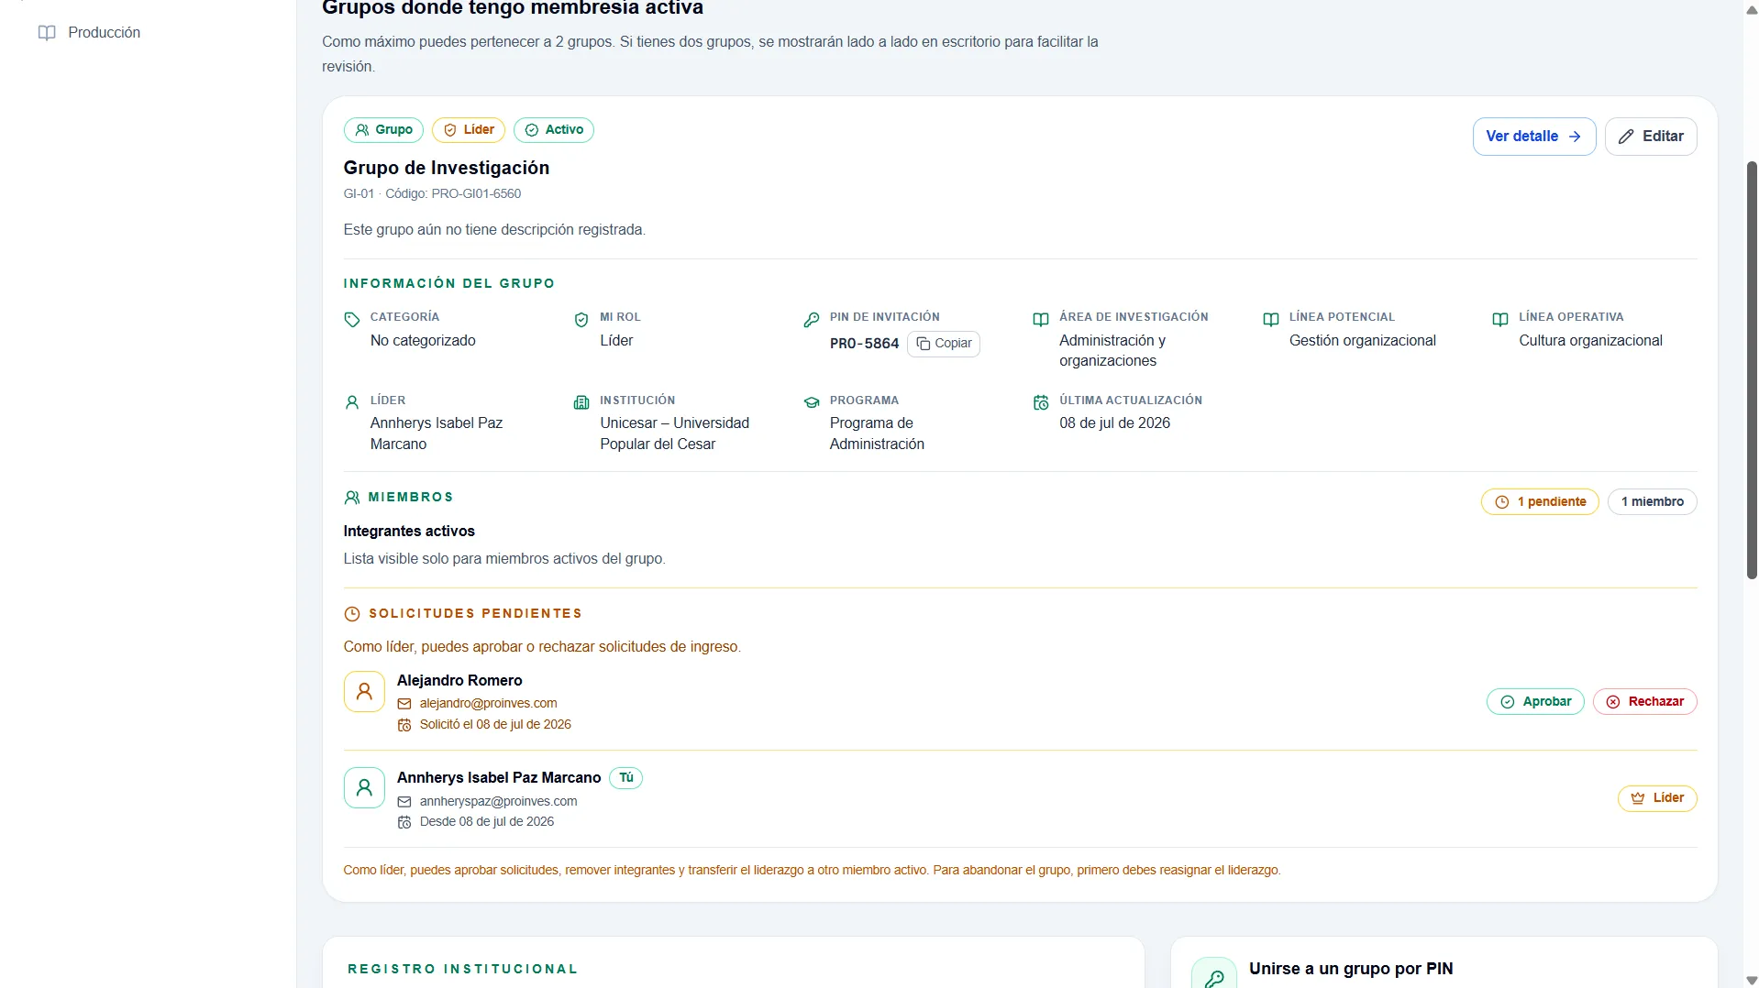
Task: Click the Unirse a un grupo key icon
Action: (1213, 977)
